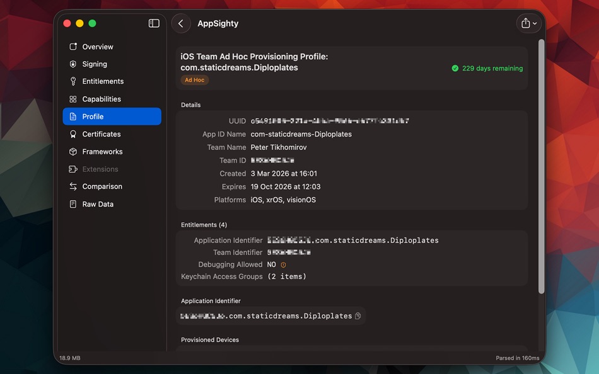Viewport: 599px width, 374px height.
Task: Collapse the Provisioned Devices section
Action: 209,339
